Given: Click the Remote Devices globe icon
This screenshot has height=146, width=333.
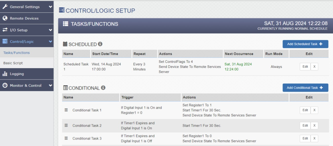Looking at the screenshot, I should [x=5, y=18].
